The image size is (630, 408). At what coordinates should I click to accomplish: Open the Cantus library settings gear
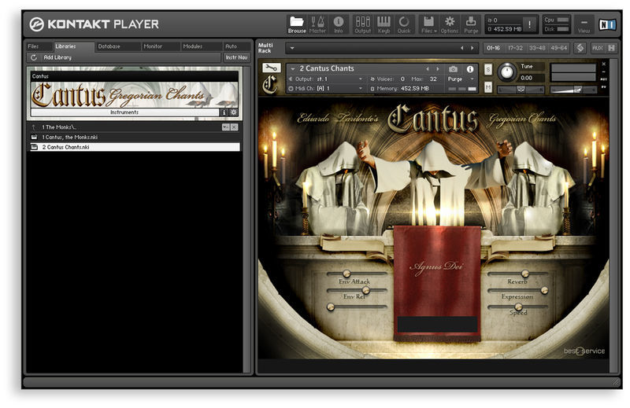point(233,112)
